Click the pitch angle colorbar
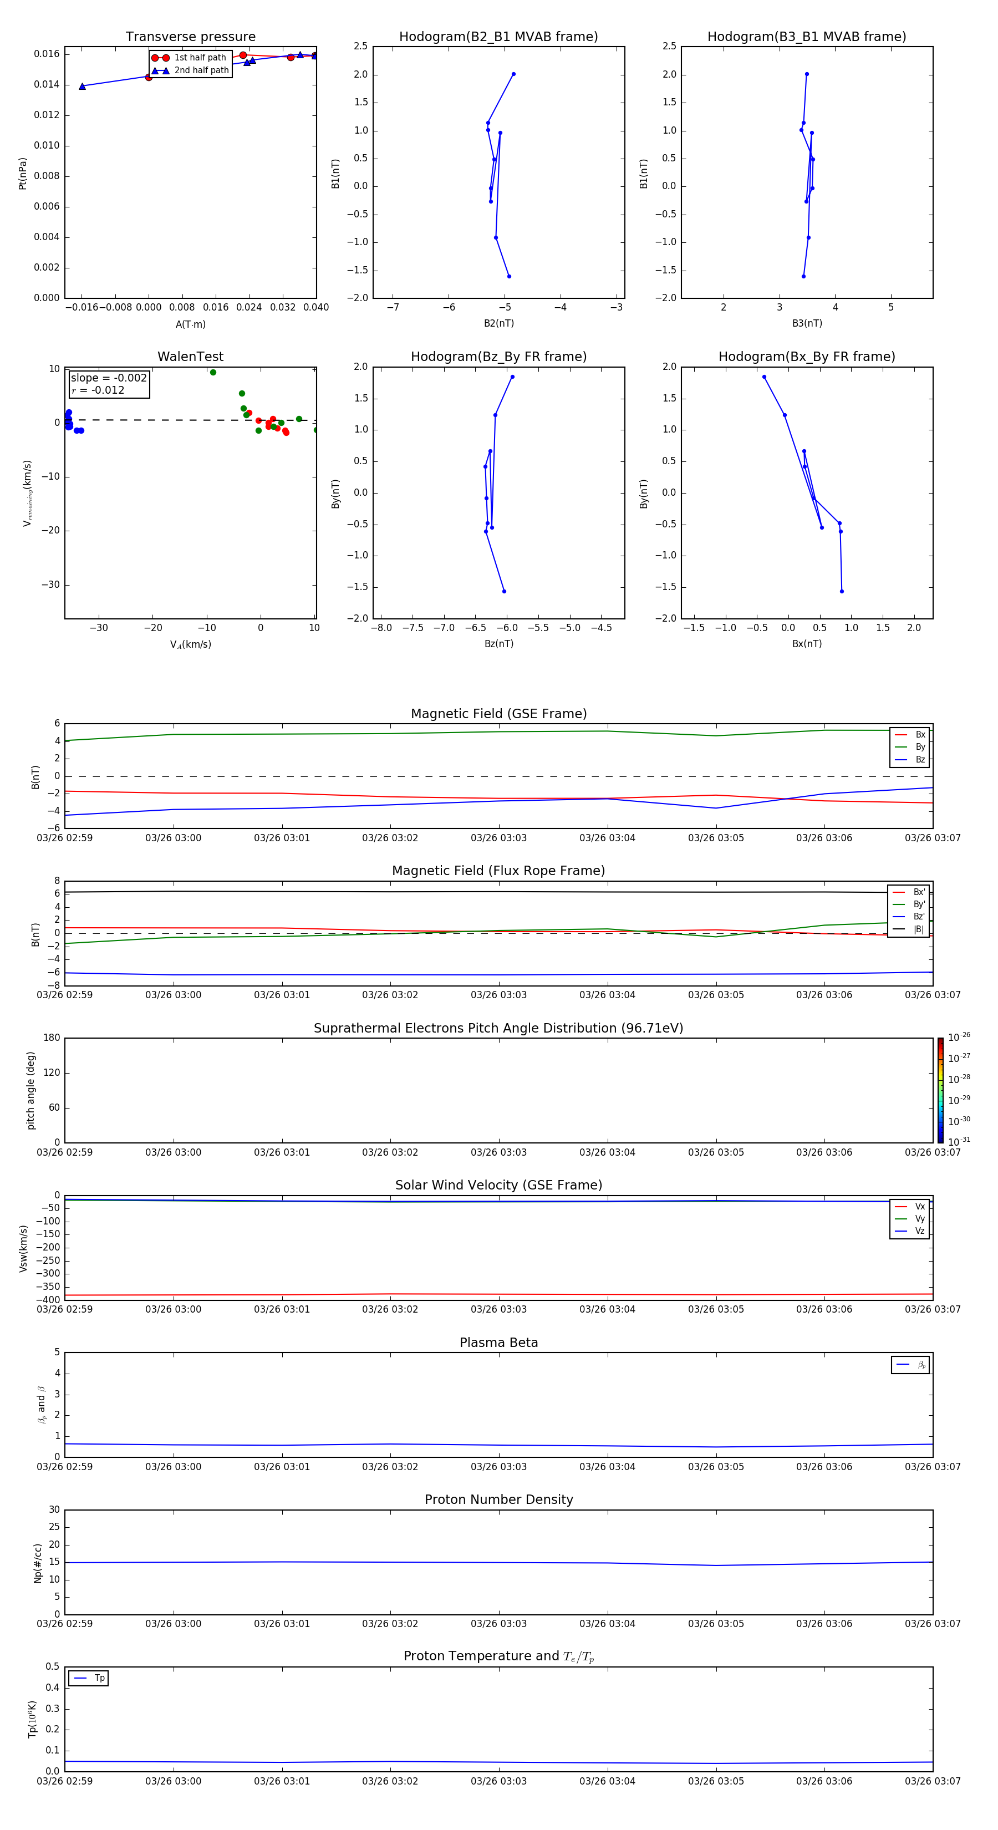 [940, 1090]
